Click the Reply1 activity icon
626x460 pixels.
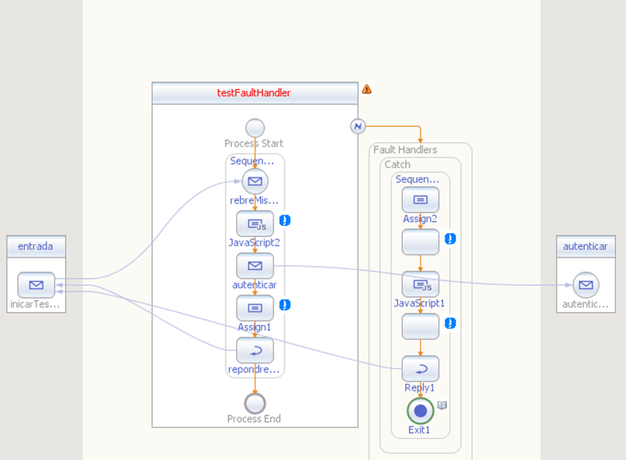421,369
